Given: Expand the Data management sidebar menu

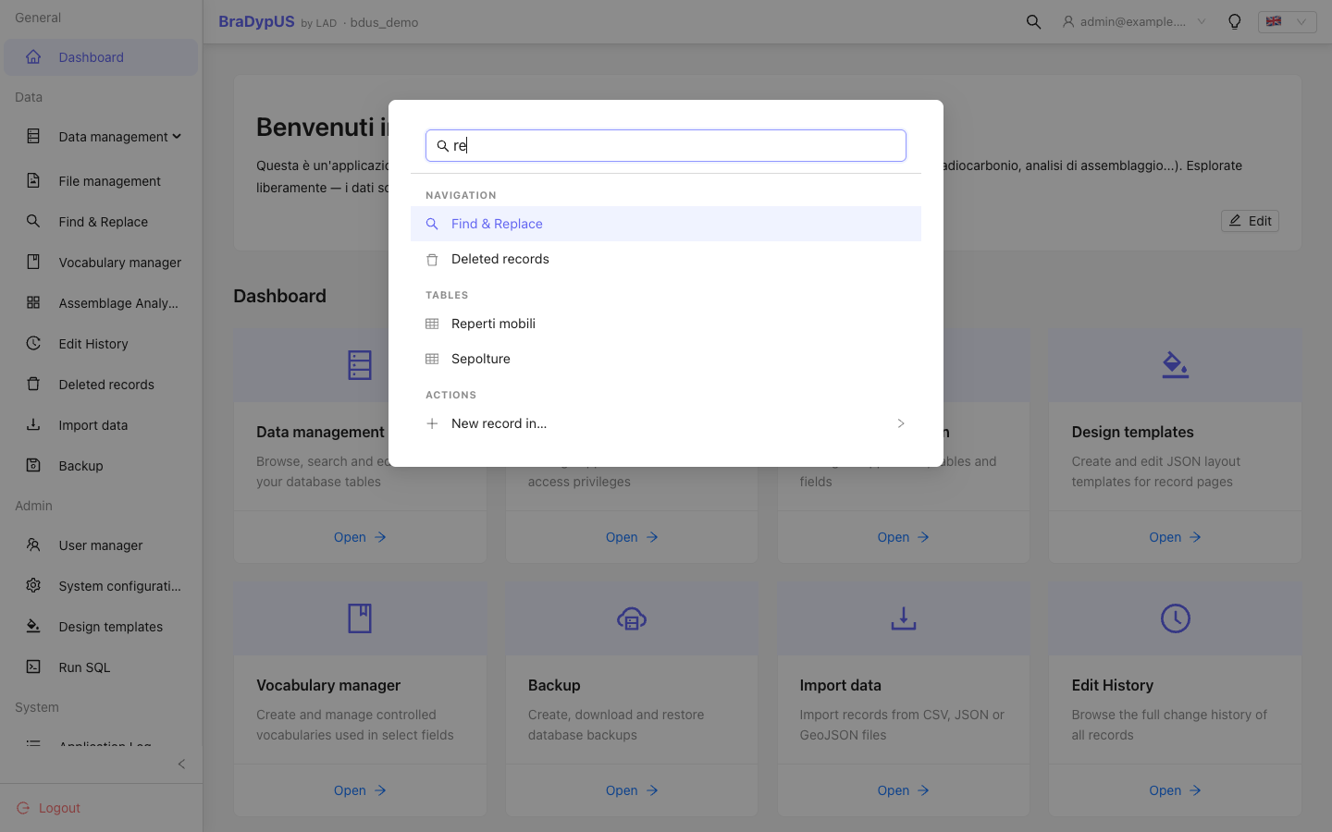Looking at the screenshot, I should [101, 137].
